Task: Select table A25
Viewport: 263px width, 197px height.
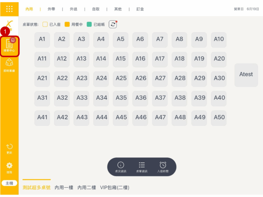Action: point(121,78)
